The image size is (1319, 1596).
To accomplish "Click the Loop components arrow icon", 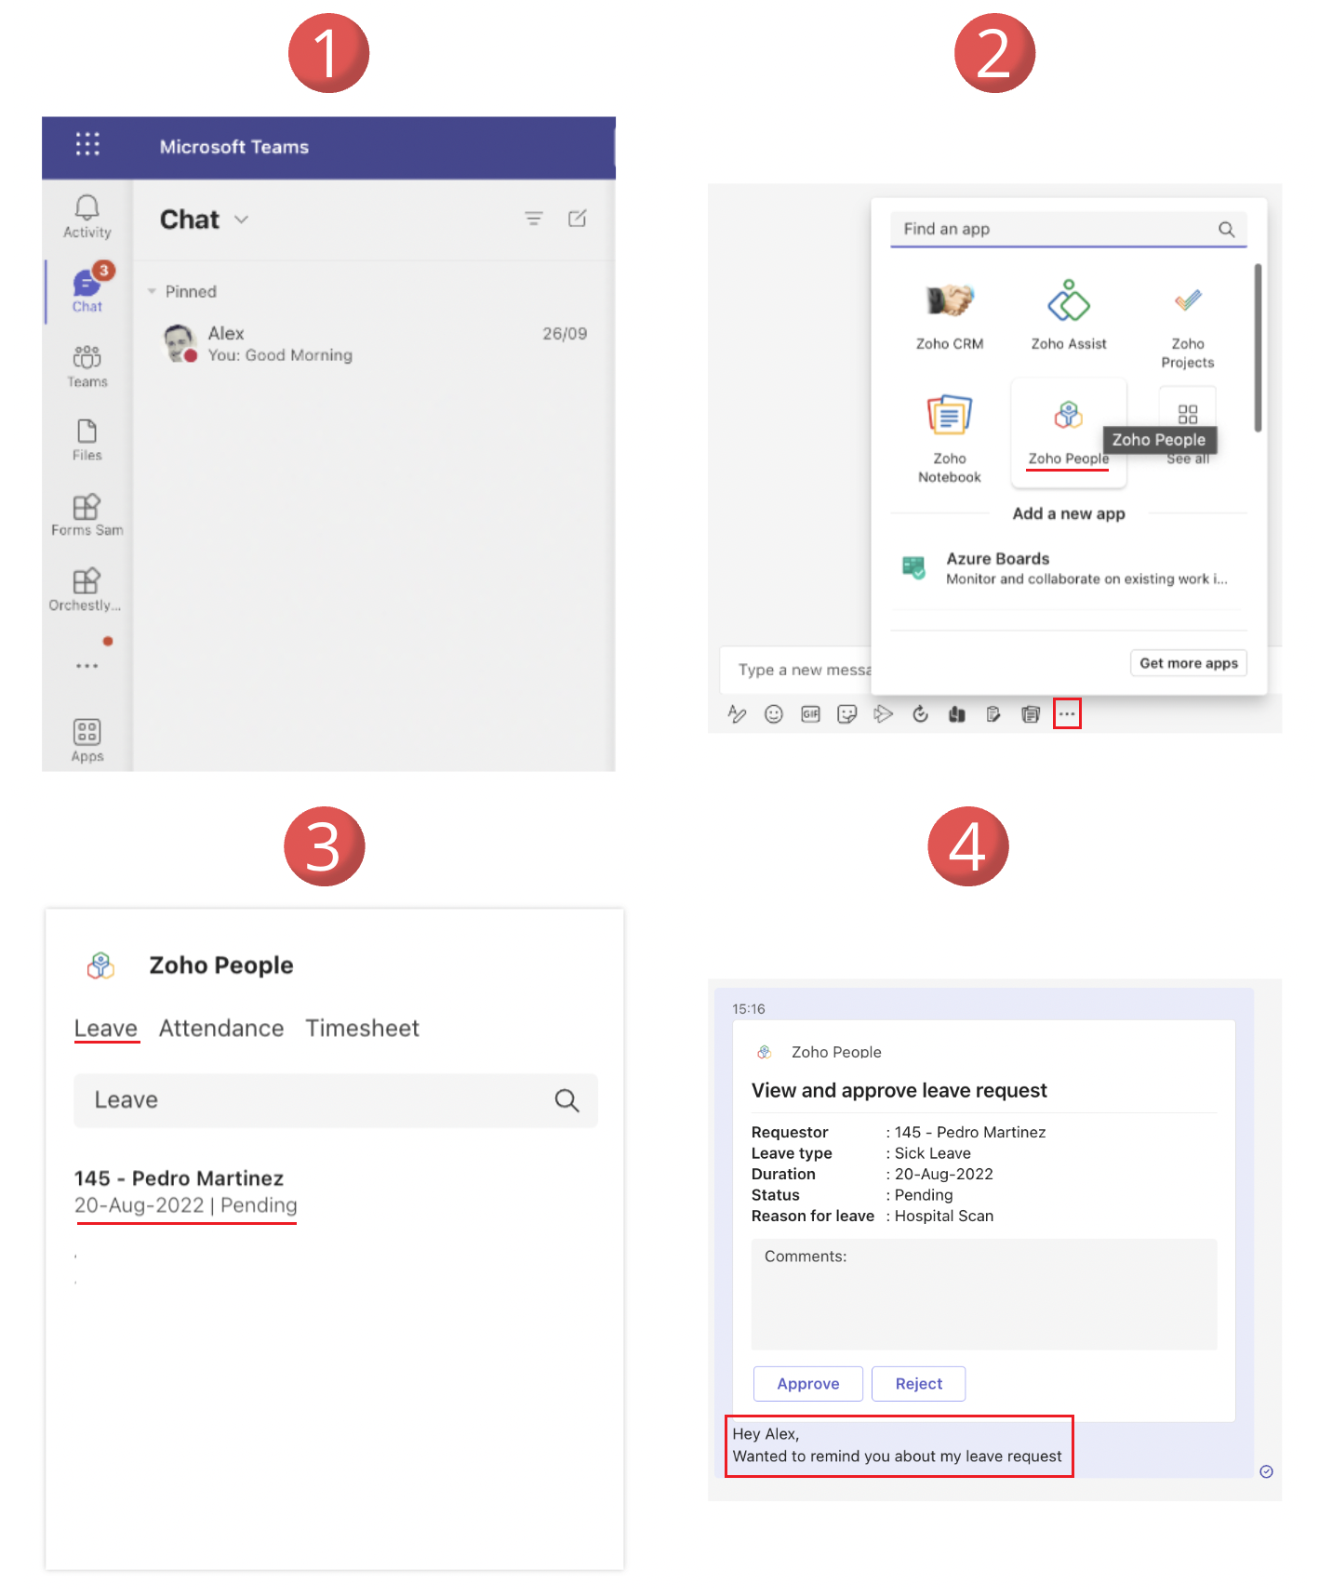I will tap(883, 714).
